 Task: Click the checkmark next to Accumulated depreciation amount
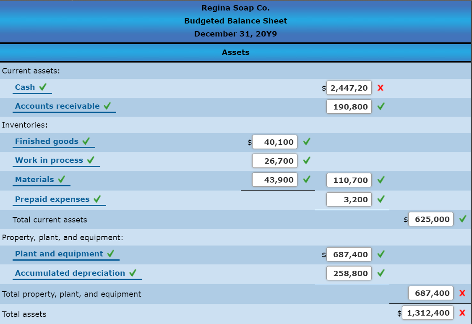tap(381, 273)
